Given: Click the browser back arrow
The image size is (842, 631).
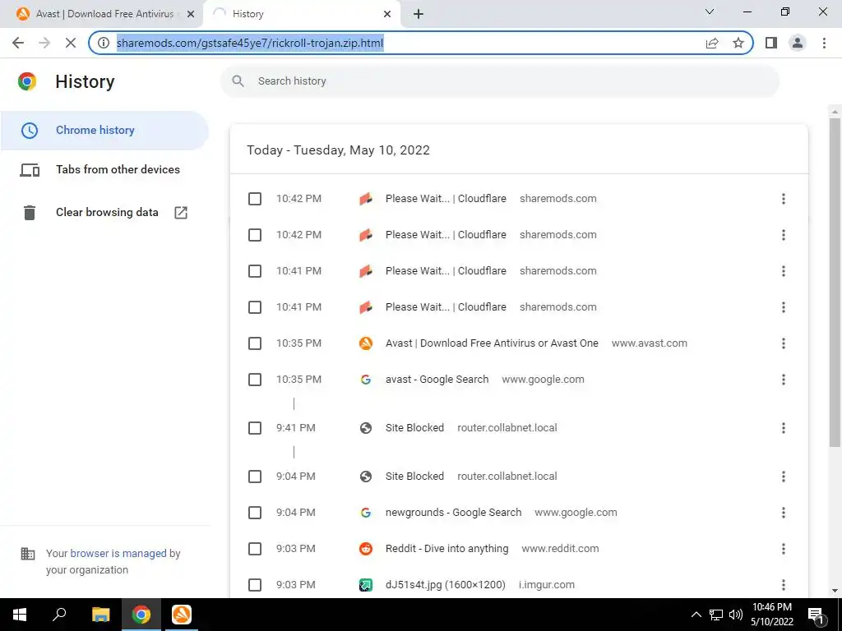Looking at the screenshot, I should click(x=18, y=43).
